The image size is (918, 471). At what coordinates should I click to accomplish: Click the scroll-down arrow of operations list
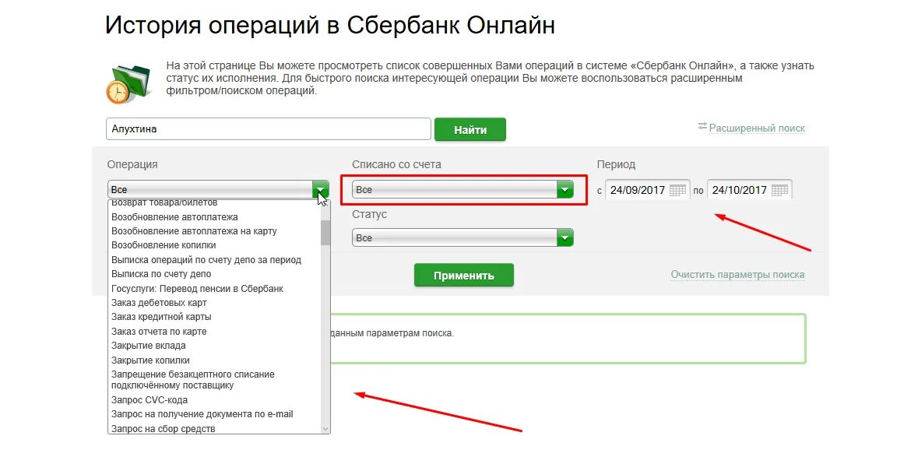tap(325, 429)
